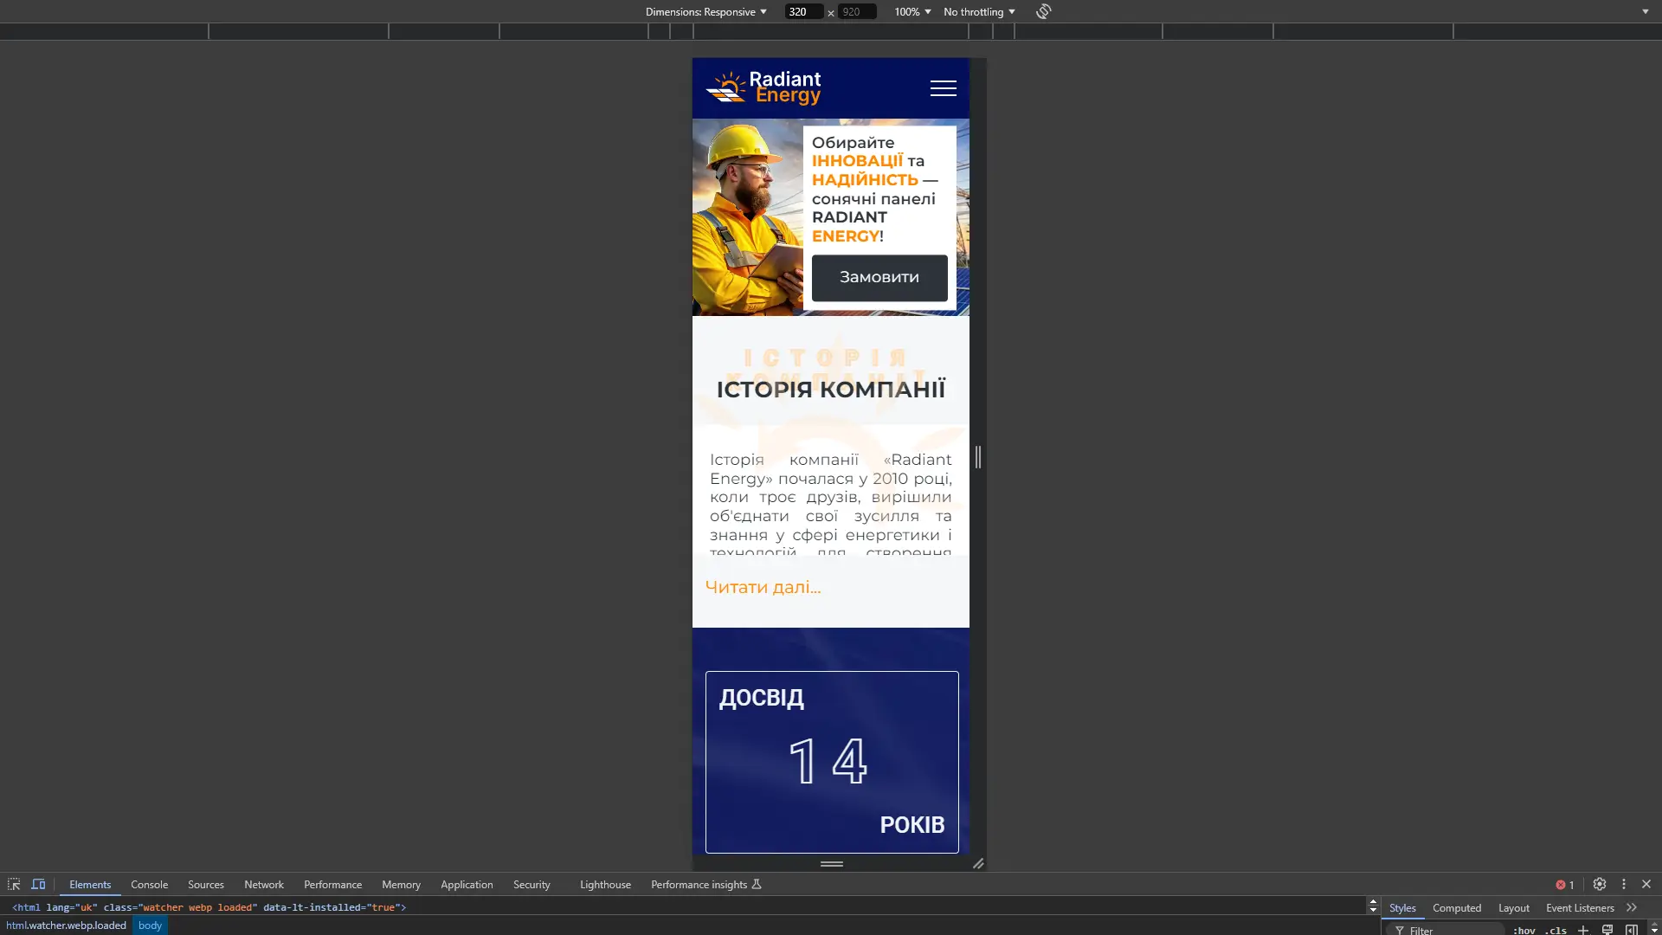Click the engineer in hard hat image

[x=748, y=217]
